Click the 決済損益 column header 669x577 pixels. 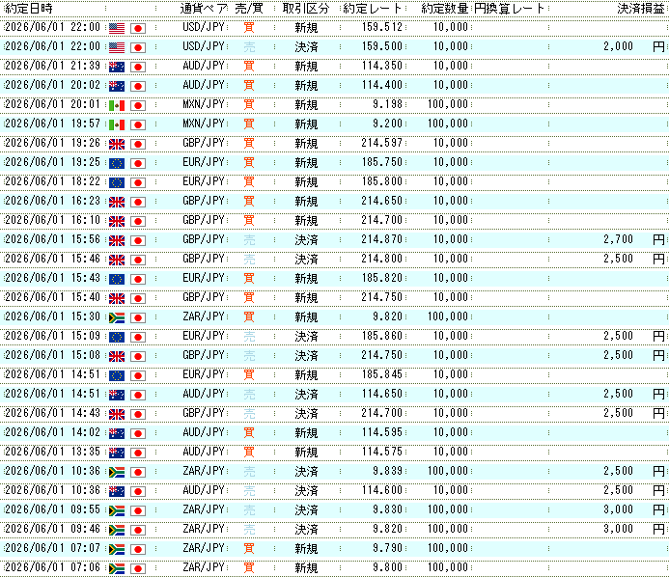(641, 8)
